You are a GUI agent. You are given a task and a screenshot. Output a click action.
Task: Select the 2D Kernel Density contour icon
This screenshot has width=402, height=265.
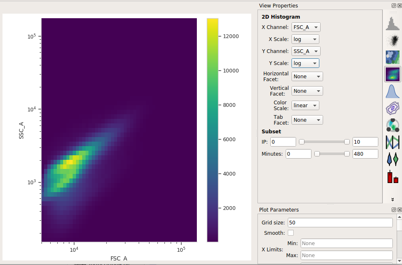(392, 108)
